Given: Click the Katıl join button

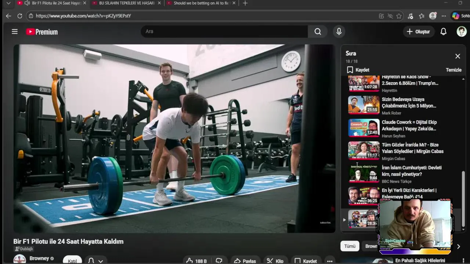Looking at the screenshot, I should (x=72, y=260).
